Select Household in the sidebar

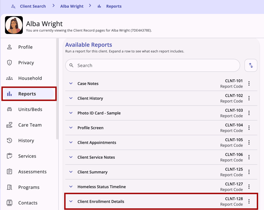coord(29,78)
